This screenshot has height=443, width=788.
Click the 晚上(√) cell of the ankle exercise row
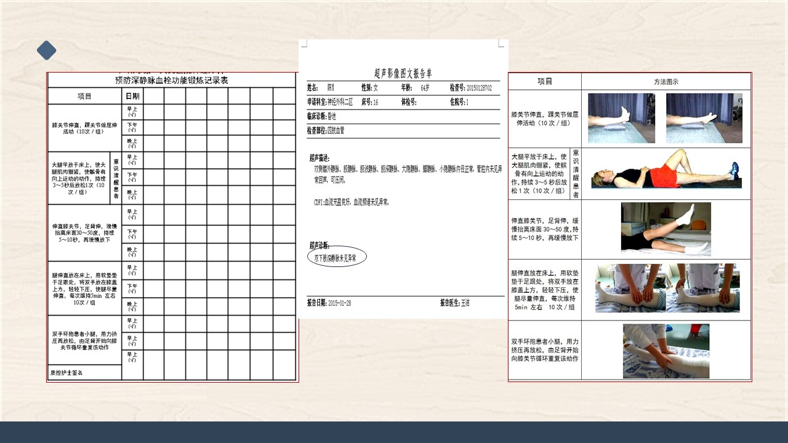132,143
